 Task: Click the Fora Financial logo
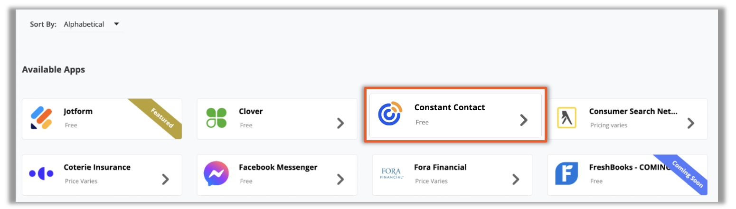point(392,173)
